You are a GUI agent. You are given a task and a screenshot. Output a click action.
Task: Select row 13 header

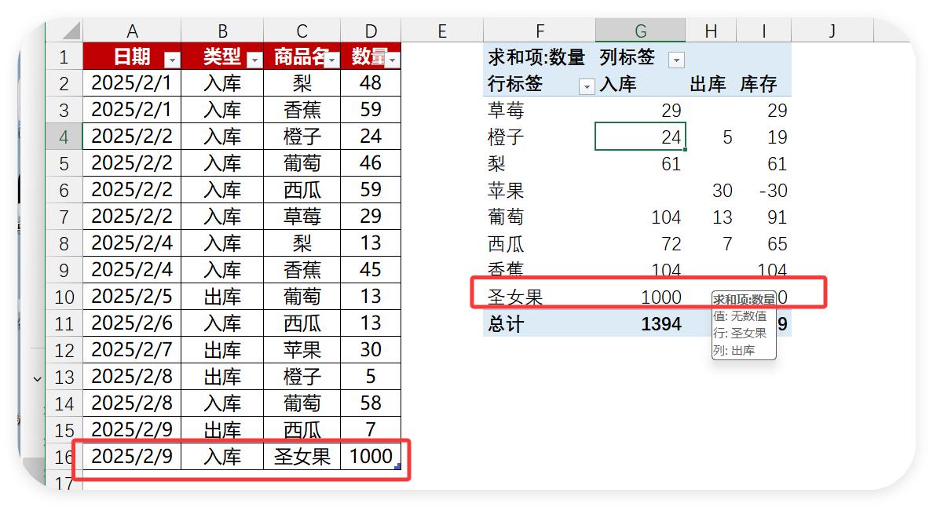[x=64, y=378]
